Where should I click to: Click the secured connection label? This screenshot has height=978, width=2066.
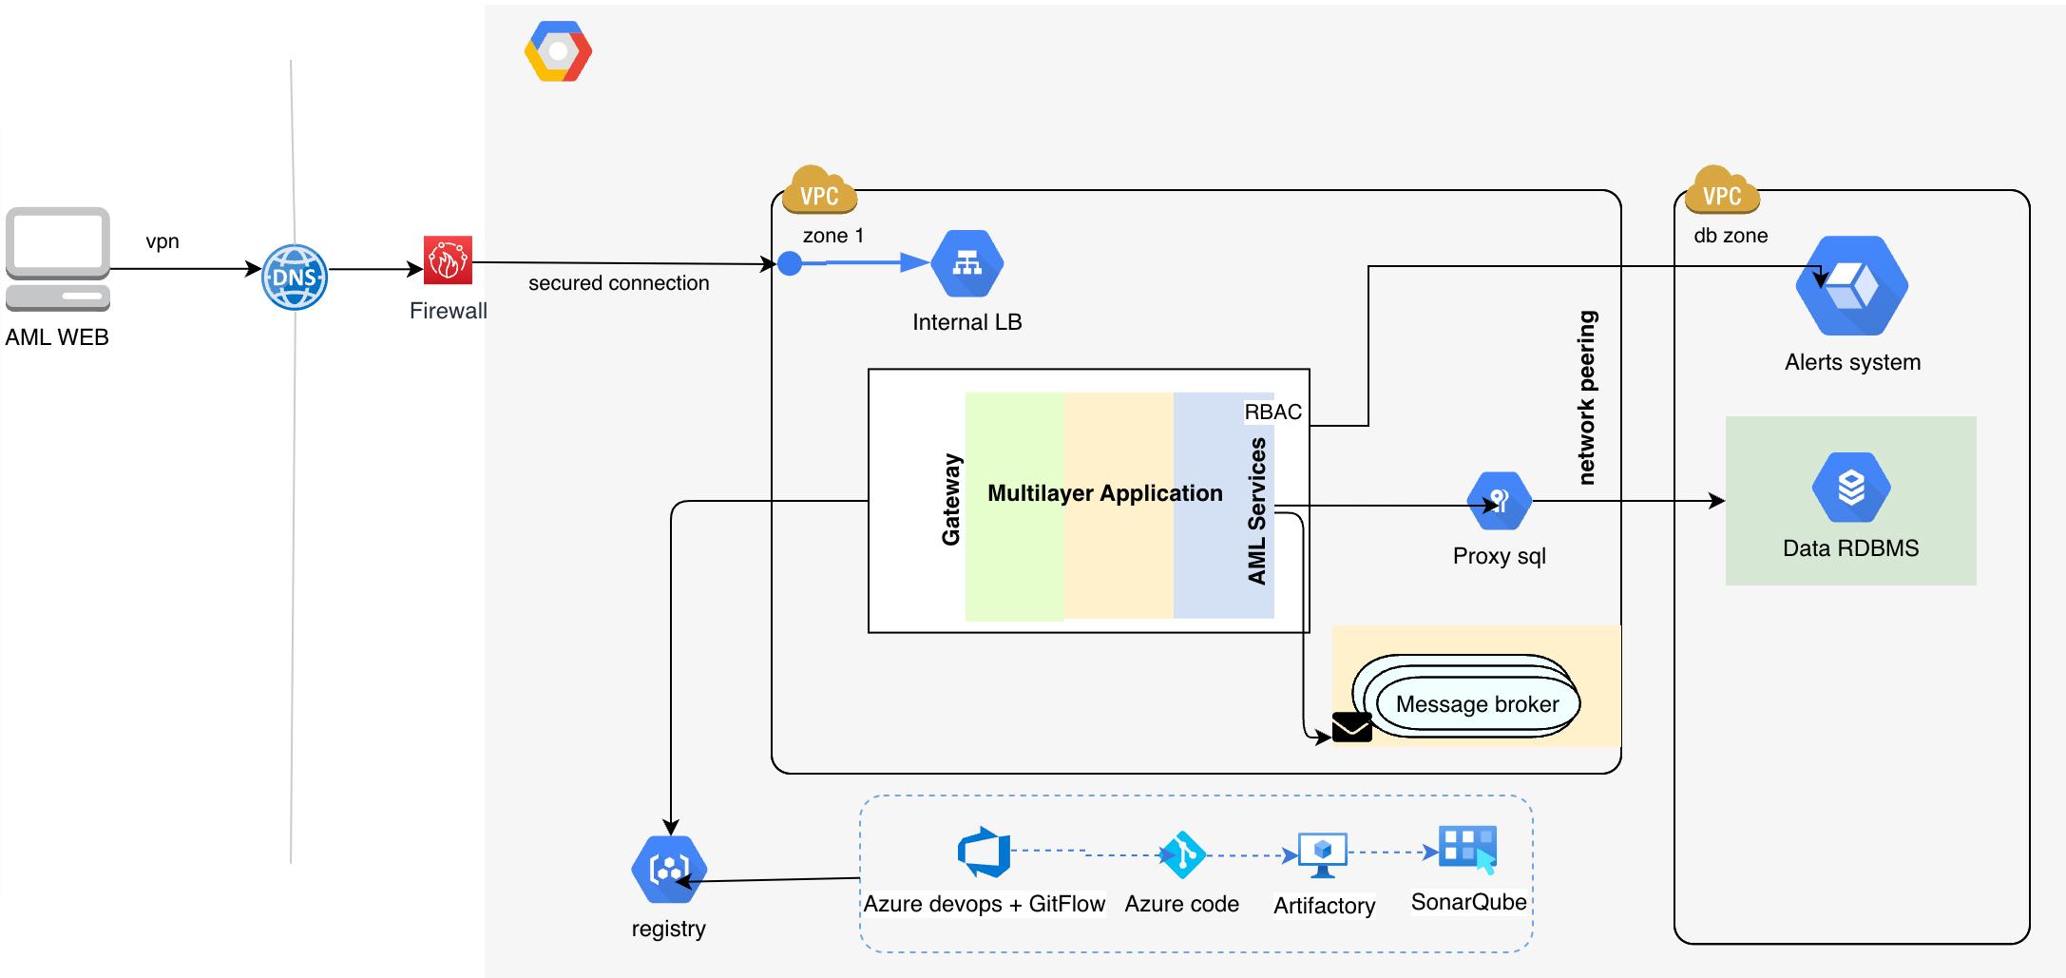click(x=619, y=283)
